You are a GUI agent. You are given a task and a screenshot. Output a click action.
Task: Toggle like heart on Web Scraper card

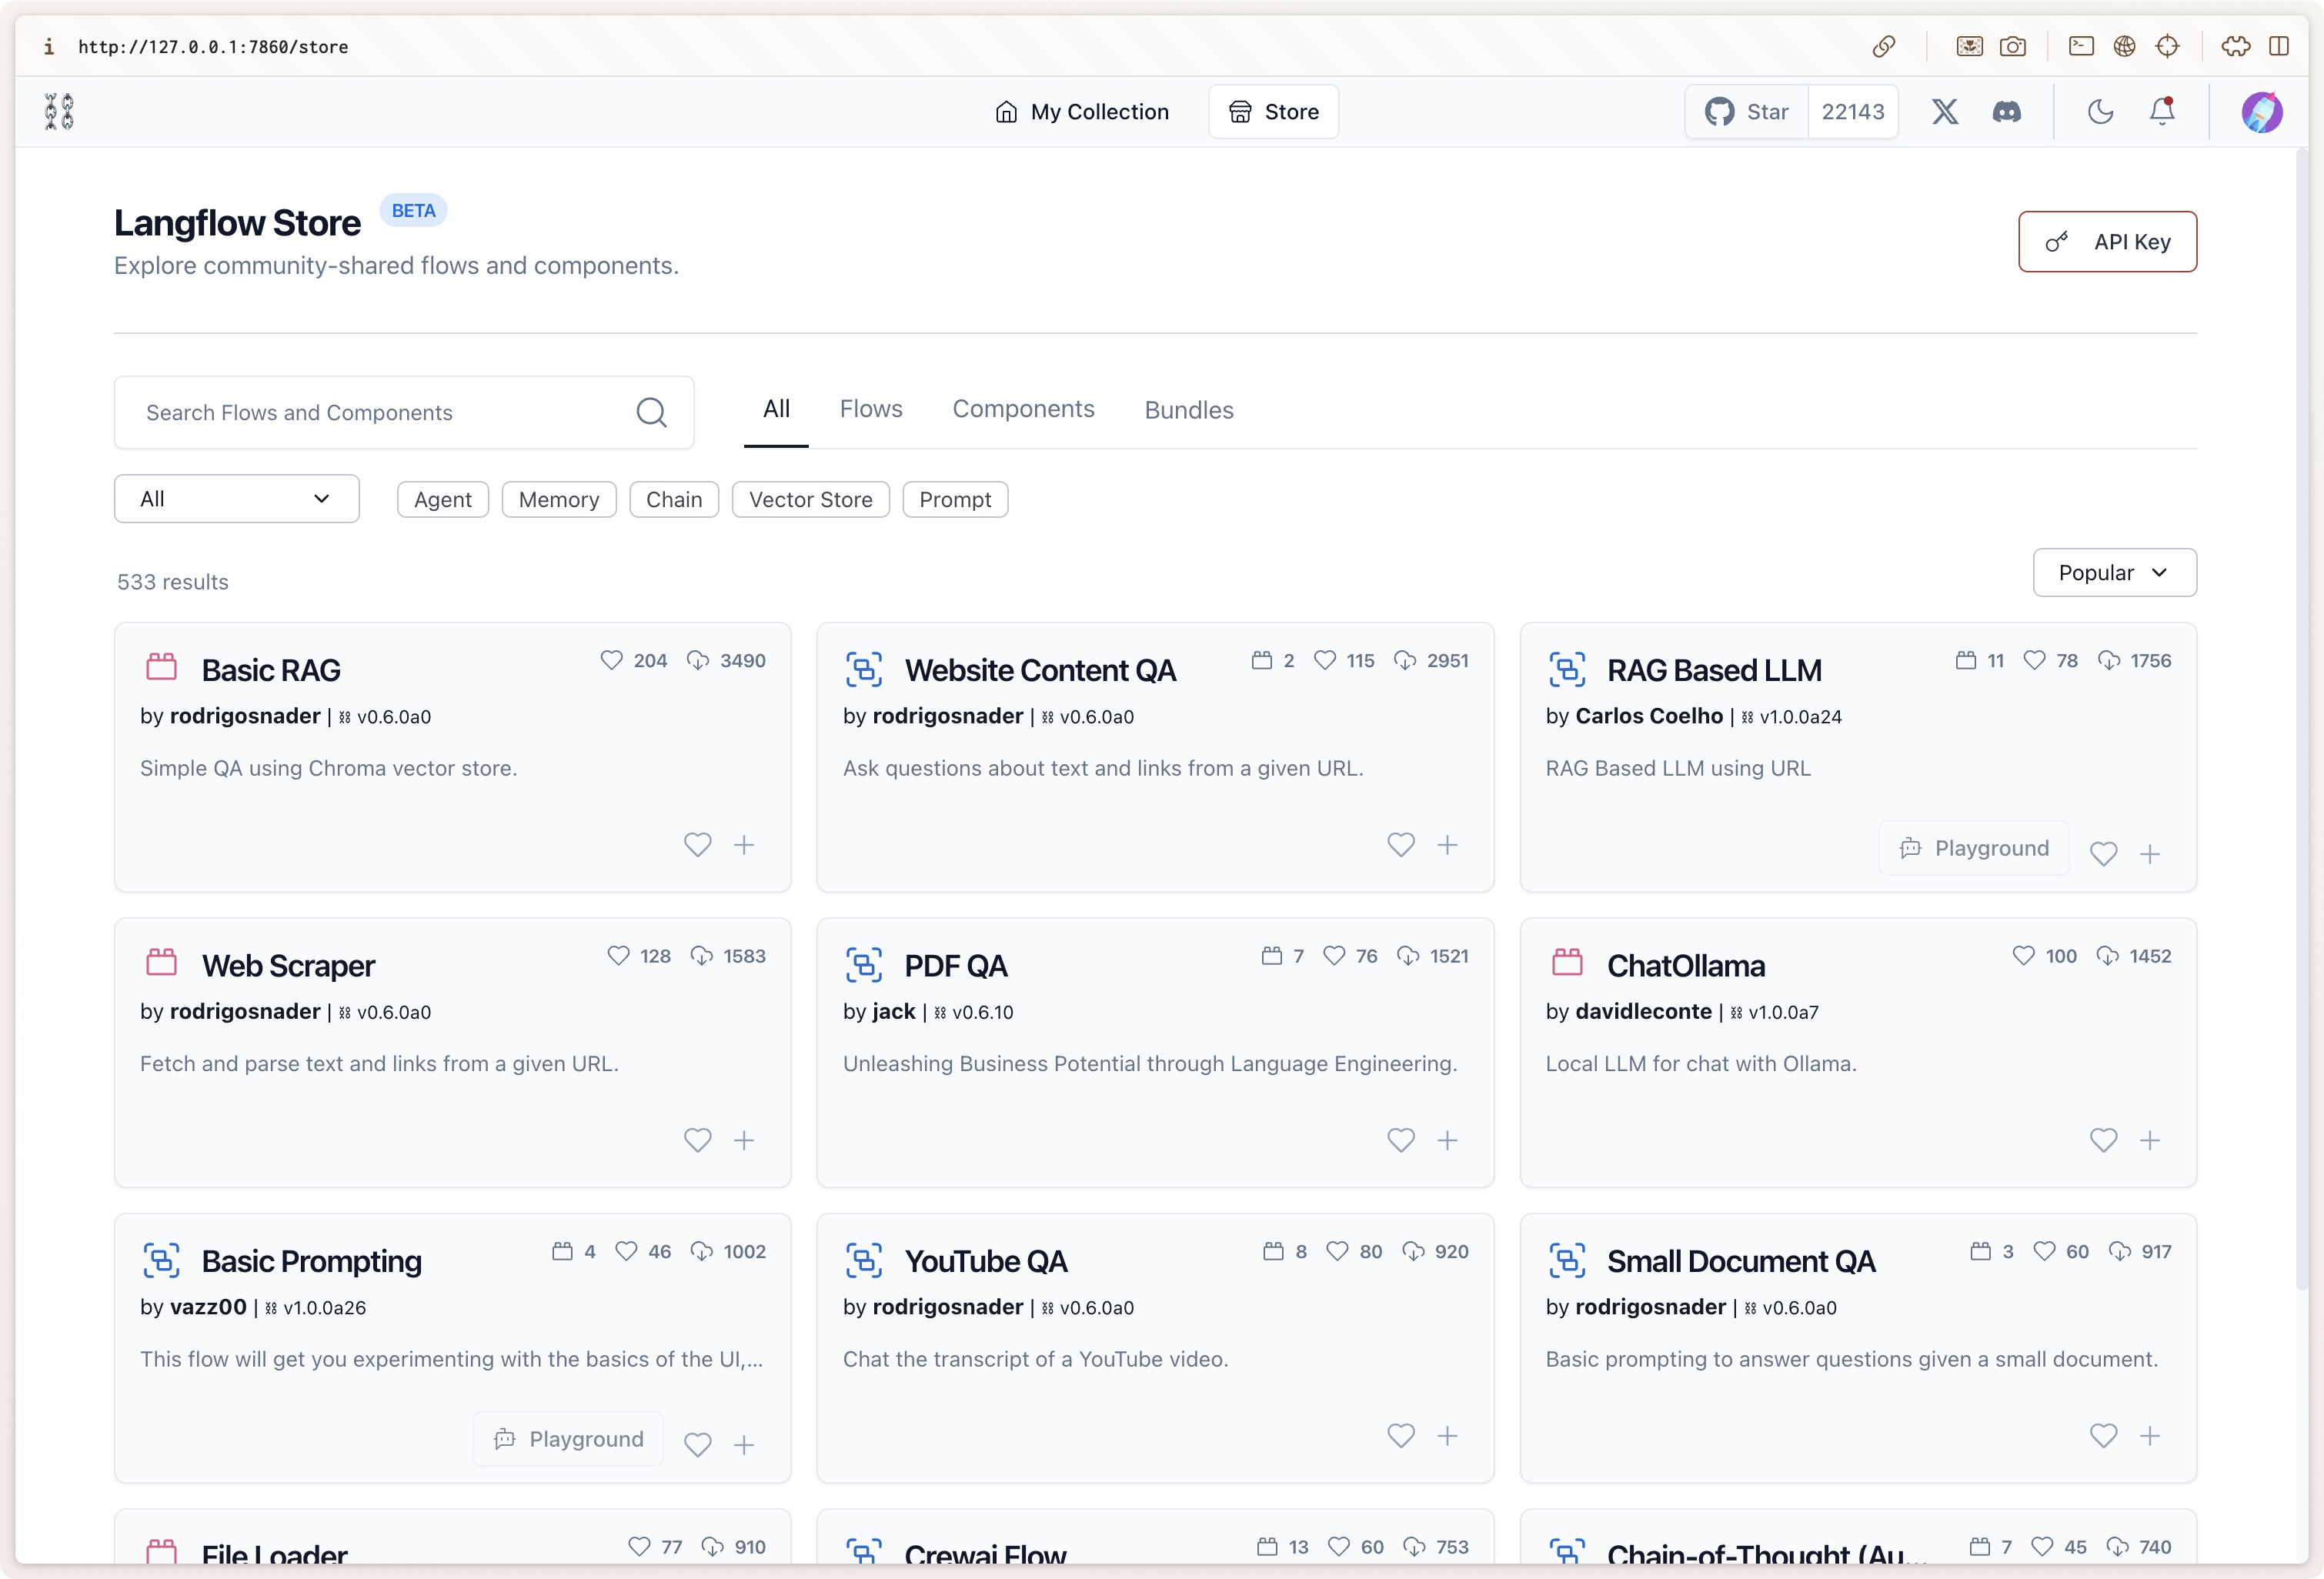tap(697, 1140)
